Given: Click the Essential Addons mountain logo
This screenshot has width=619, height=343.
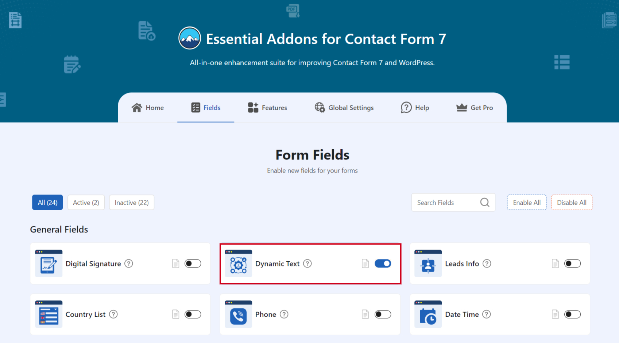Looking at the screenshot, I should [190, 38].
